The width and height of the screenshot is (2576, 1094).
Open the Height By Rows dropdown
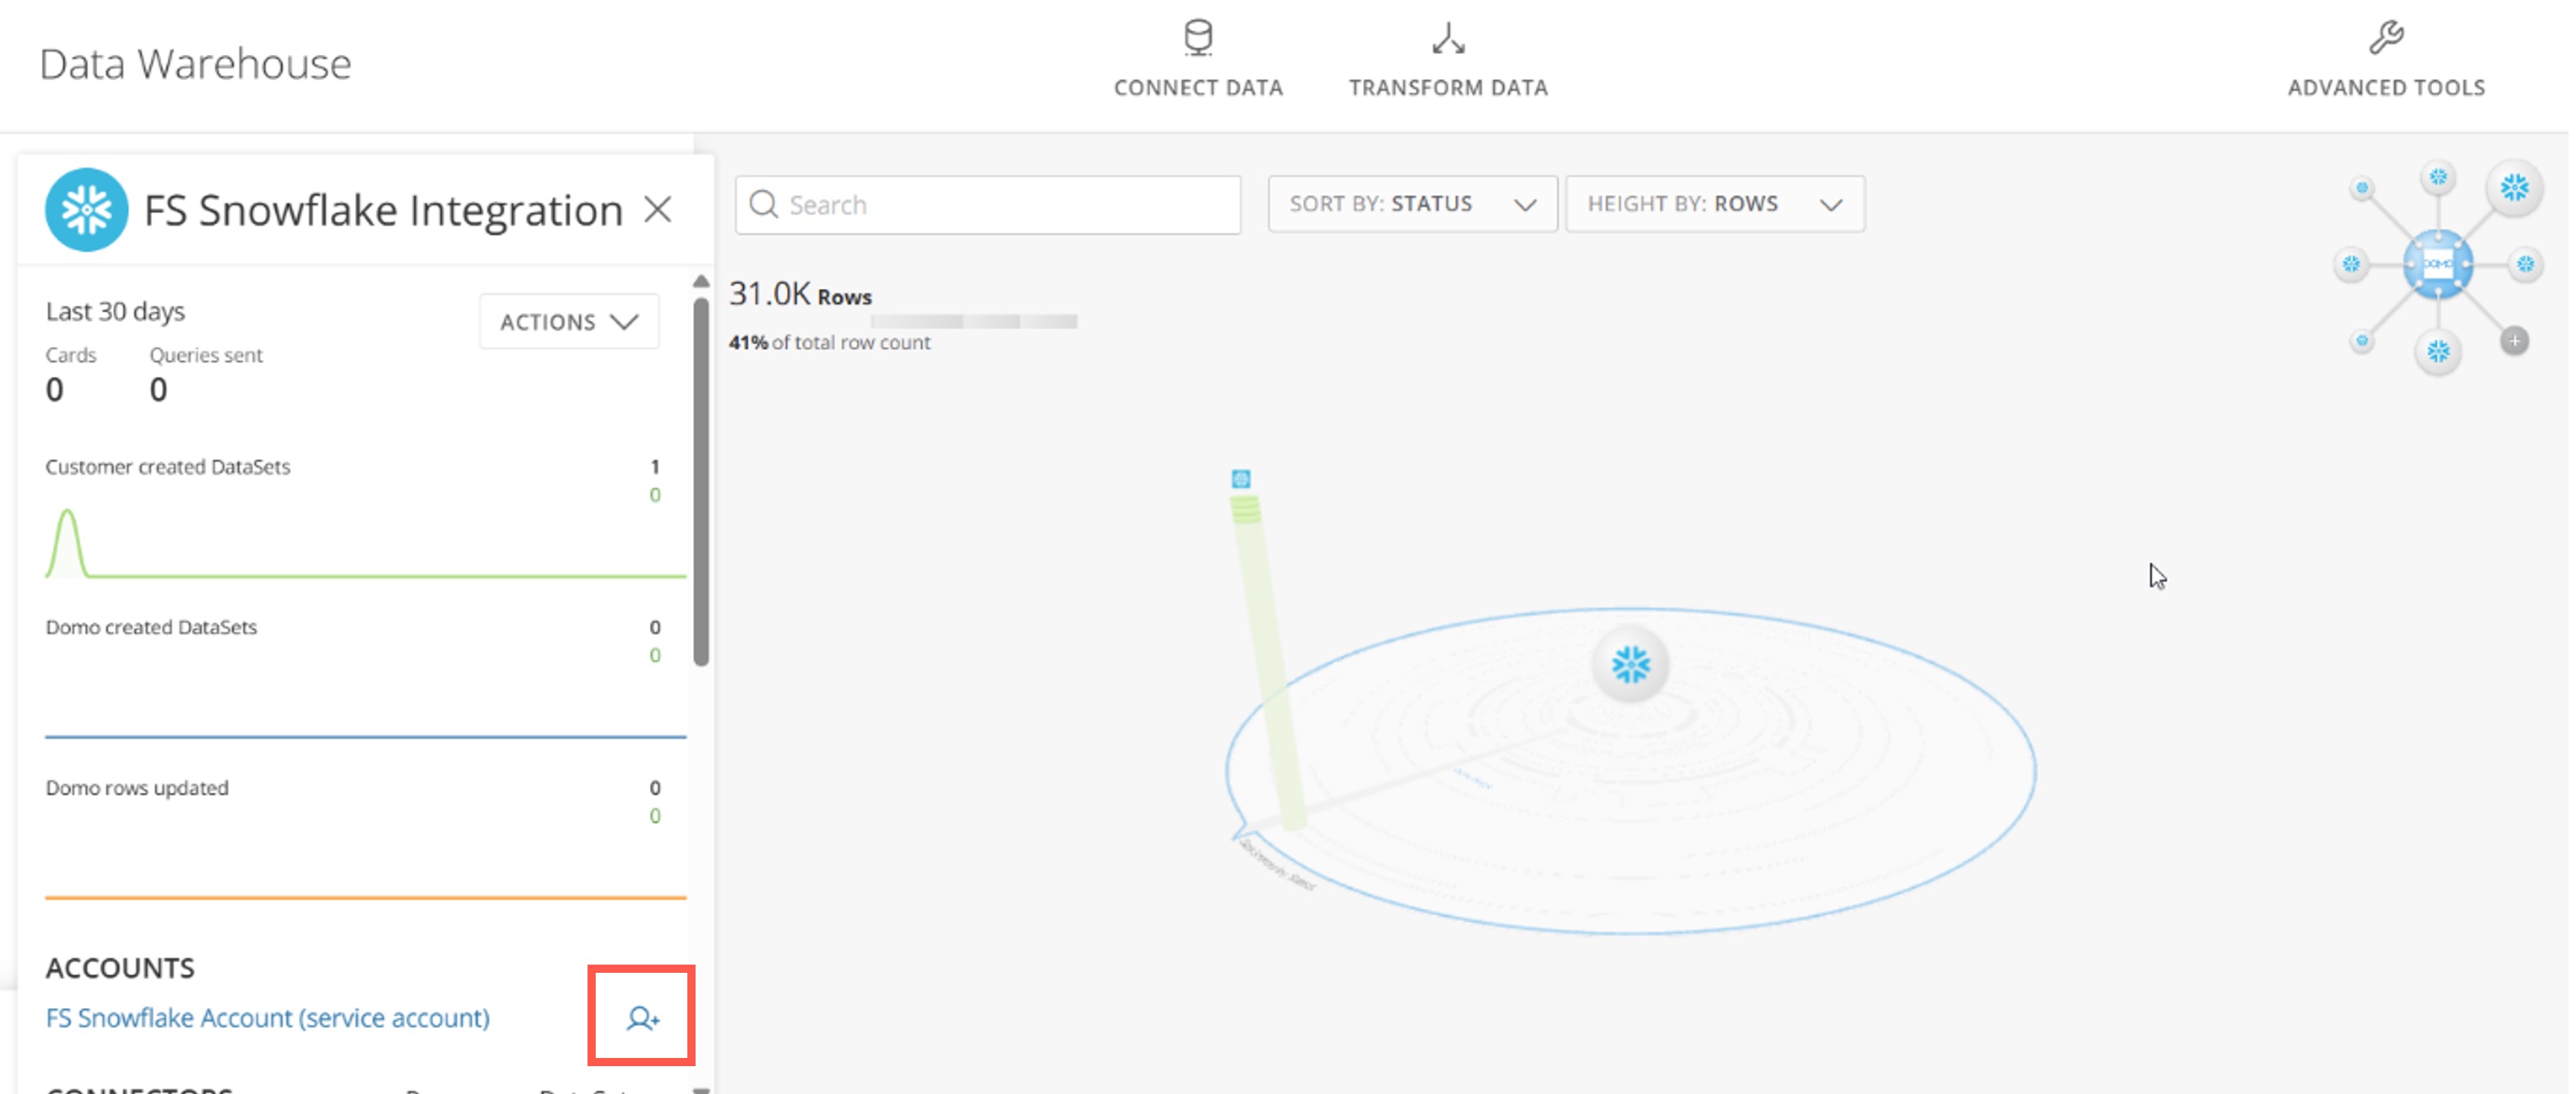[1715, 204]
